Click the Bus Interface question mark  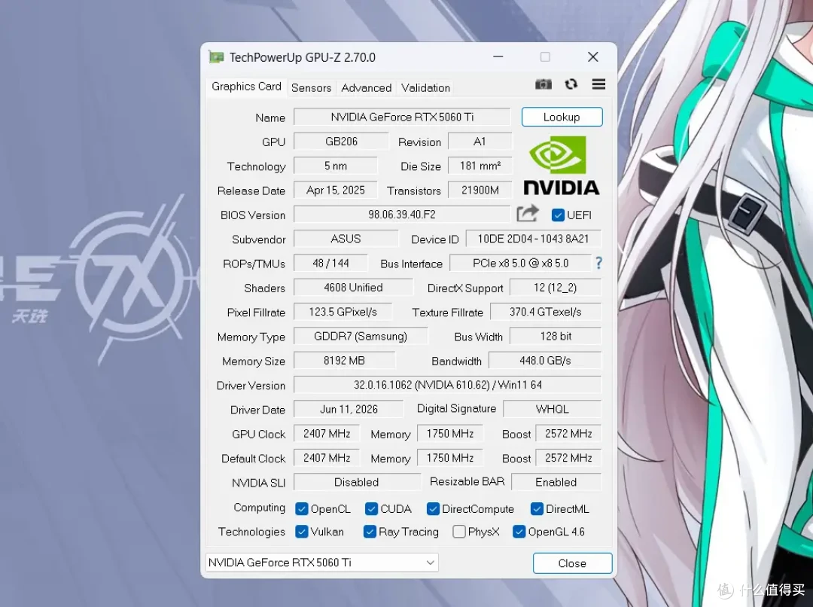point(599,263)
